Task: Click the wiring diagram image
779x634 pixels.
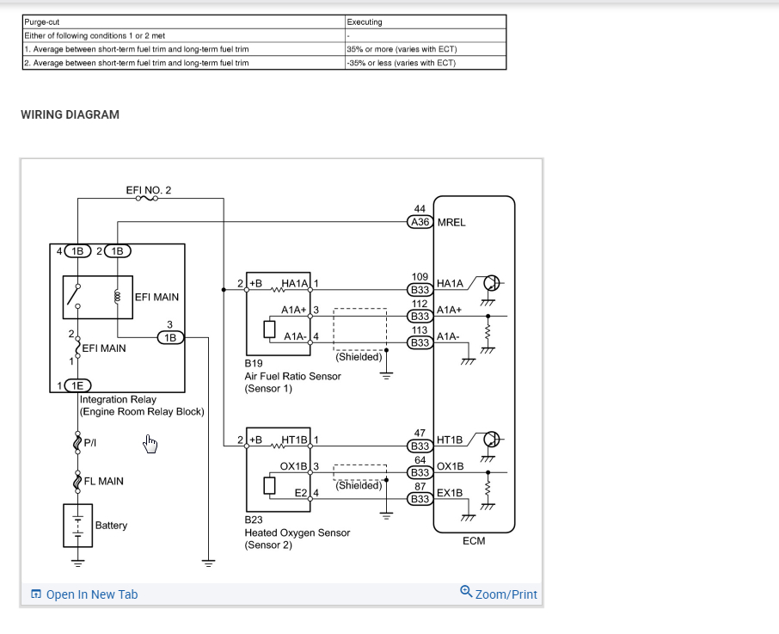Action: coord(282,372)
